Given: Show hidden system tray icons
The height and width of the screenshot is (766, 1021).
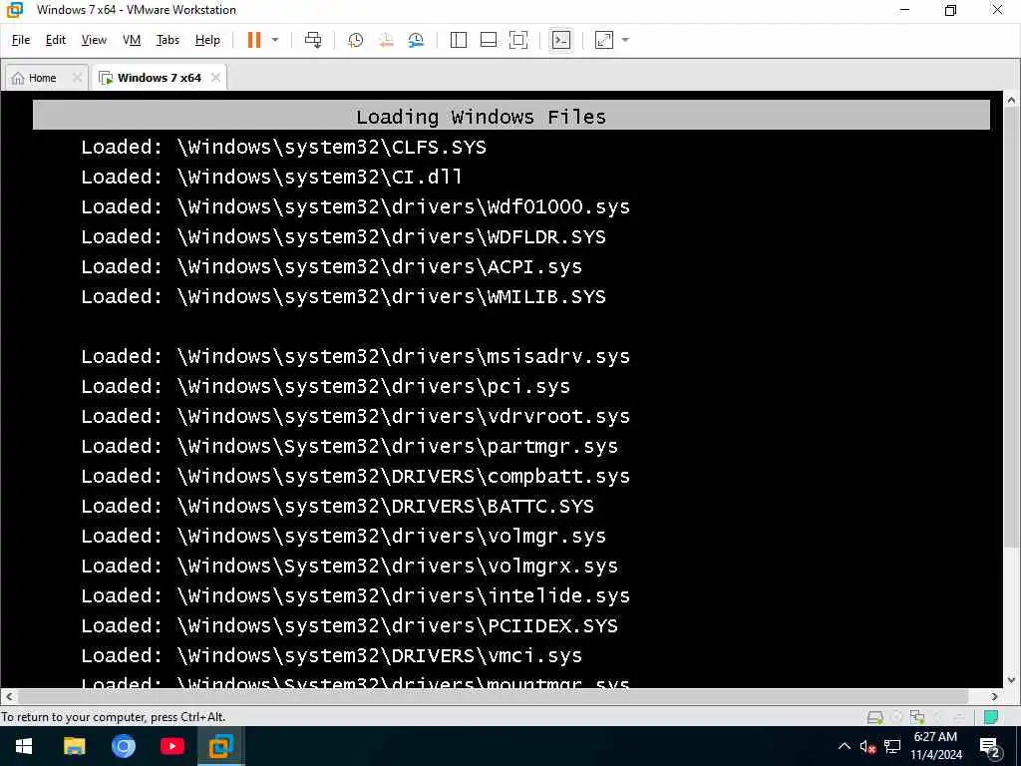Looking at the screenshot, I should 844,746.
